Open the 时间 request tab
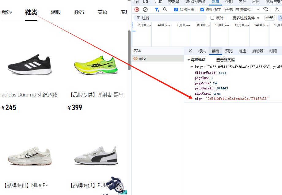 click(x=273, y=51)
